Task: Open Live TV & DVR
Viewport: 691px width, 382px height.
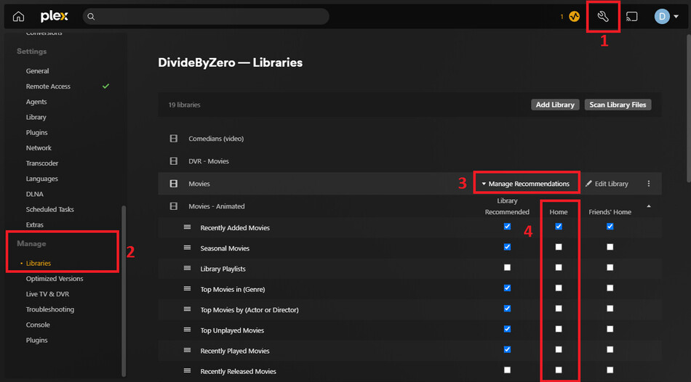Action: (47, 294)
